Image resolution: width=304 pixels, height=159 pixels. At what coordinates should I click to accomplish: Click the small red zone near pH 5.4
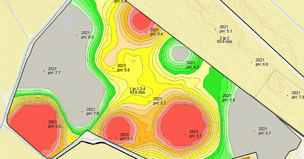[x=141, y=20]
